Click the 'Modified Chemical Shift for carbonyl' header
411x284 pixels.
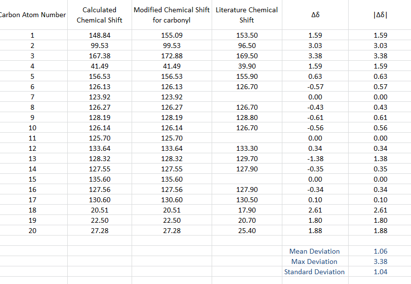pos(171,15)
